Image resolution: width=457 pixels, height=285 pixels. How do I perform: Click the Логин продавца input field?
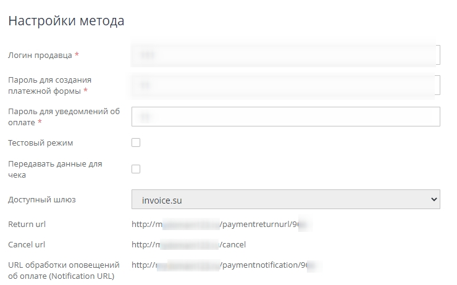[285, 55]
